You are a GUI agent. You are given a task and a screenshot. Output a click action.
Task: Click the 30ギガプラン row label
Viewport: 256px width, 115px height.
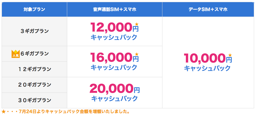(35, 101)
